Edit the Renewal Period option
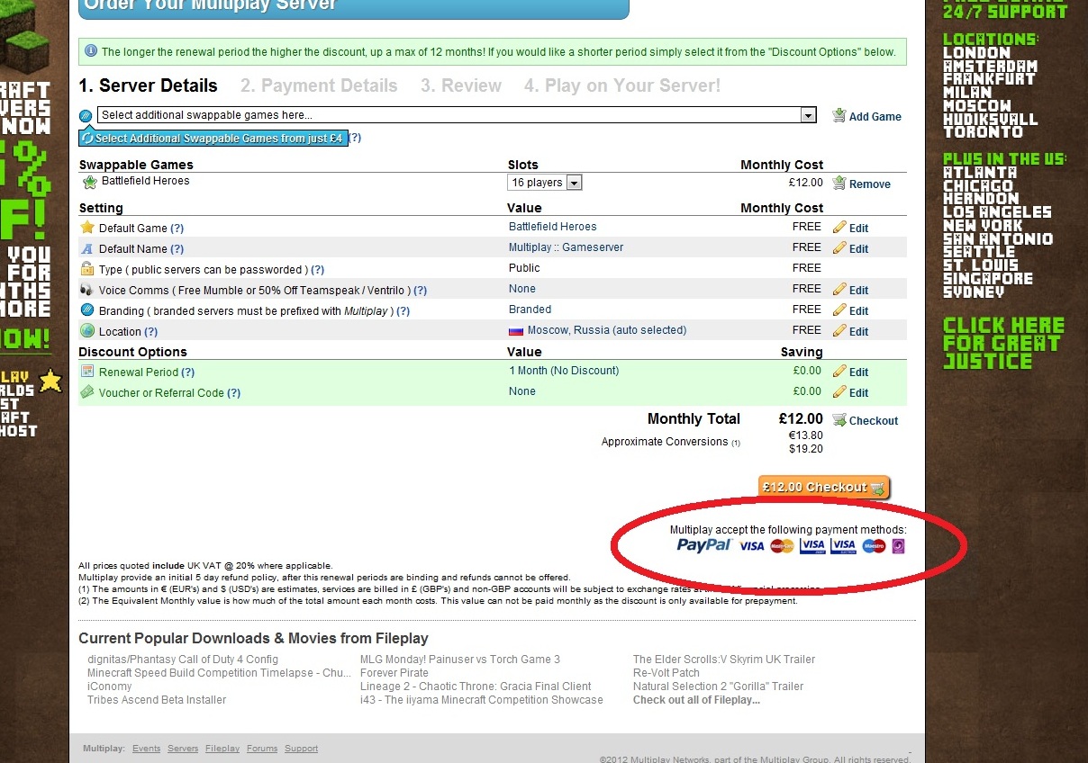The image size is (1088, 763). 858,372
